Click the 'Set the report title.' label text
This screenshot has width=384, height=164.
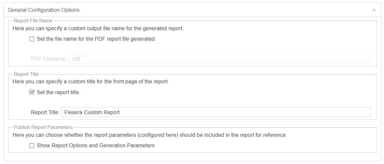tap(58, 92)
